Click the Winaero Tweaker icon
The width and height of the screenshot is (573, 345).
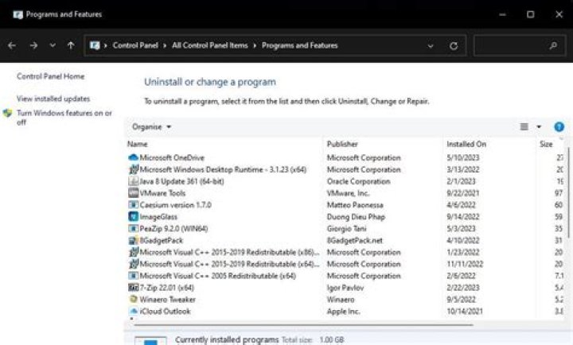click(x=134, y=299)
